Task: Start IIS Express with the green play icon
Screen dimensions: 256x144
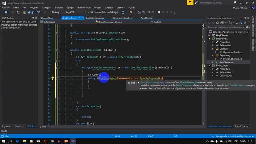Action: pos(88,12)
